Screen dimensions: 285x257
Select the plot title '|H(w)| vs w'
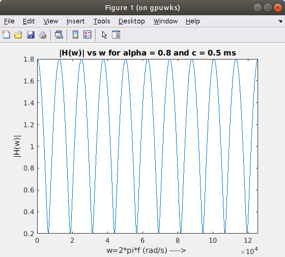[148, 53]
